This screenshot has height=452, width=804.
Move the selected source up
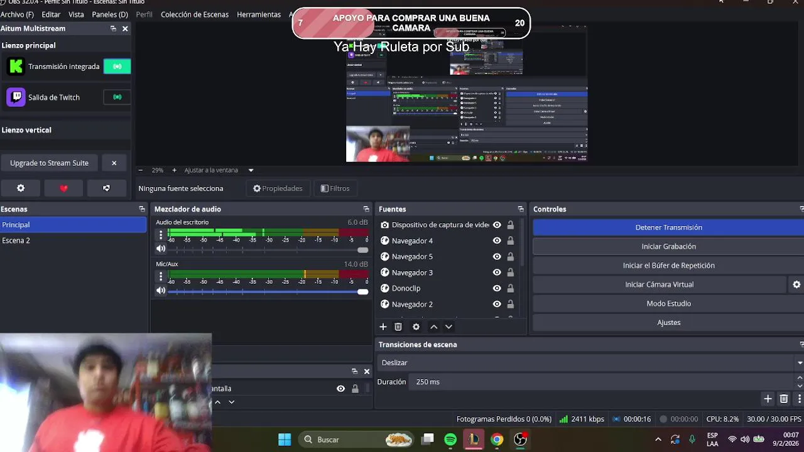click(433, 326)
